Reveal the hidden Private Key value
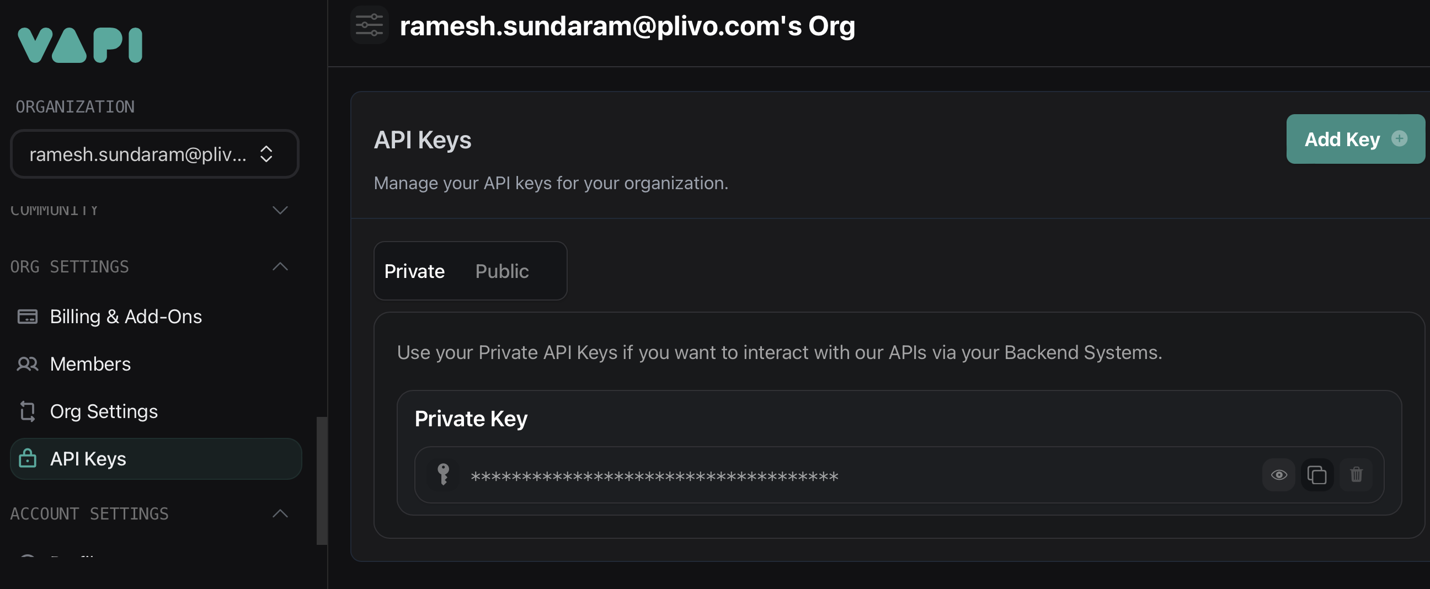Image resolution: width=1430 pixels, height=589 pixels. tap(1279, 475)
